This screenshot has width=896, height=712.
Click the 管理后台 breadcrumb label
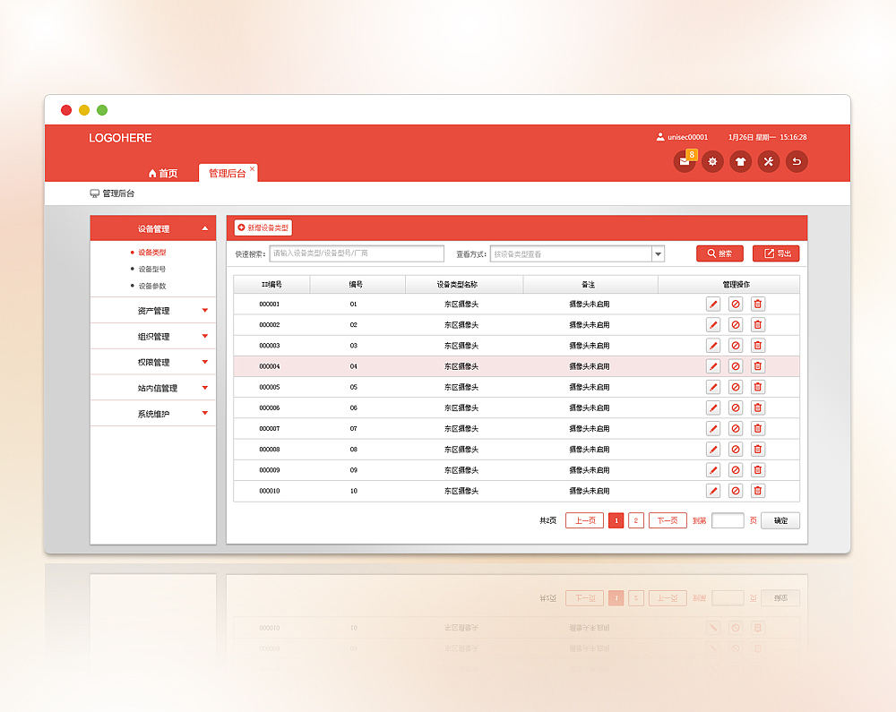(118, 193)
